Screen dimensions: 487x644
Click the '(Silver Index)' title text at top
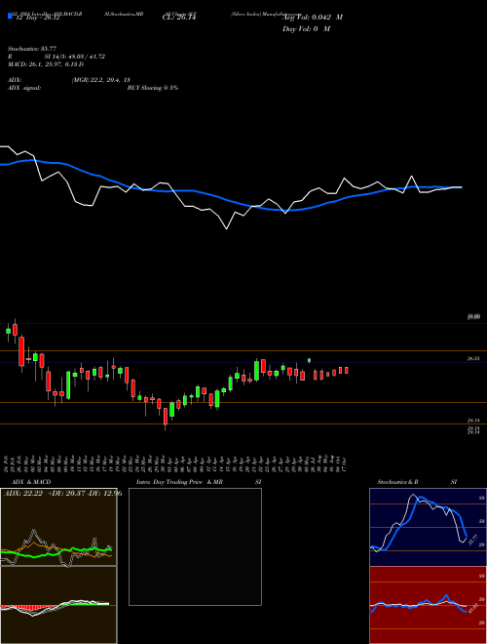pos(245,14)
